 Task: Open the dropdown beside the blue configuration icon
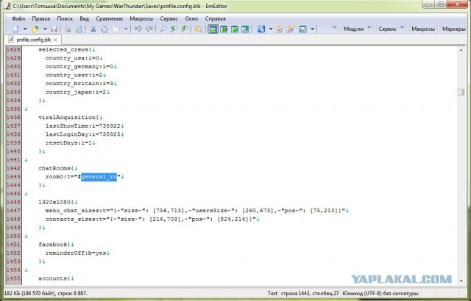[x=271, y=29]
